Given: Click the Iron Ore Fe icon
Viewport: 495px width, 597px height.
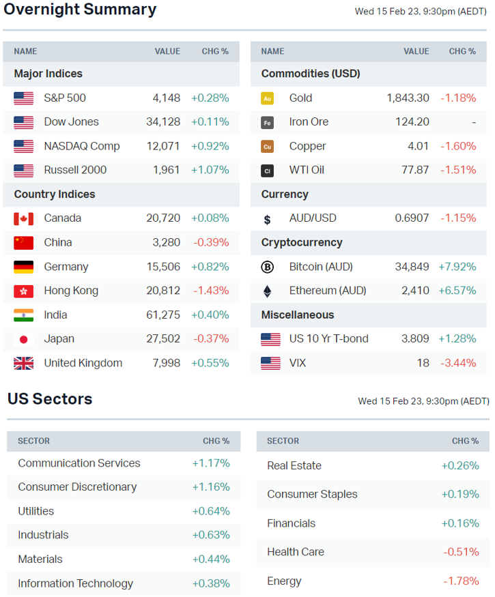Looking at the screenshot, I should click(268, 122).
